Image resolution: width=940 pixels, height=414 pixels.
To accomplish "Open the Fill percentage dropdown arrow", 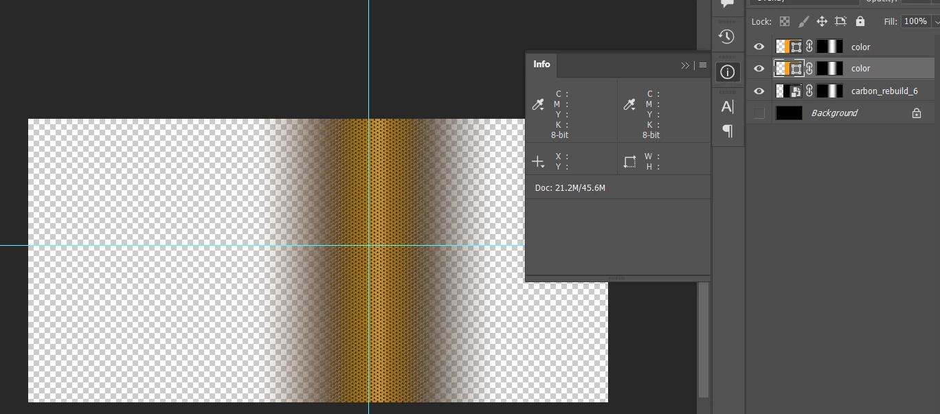I will click(x=936, y=22).
